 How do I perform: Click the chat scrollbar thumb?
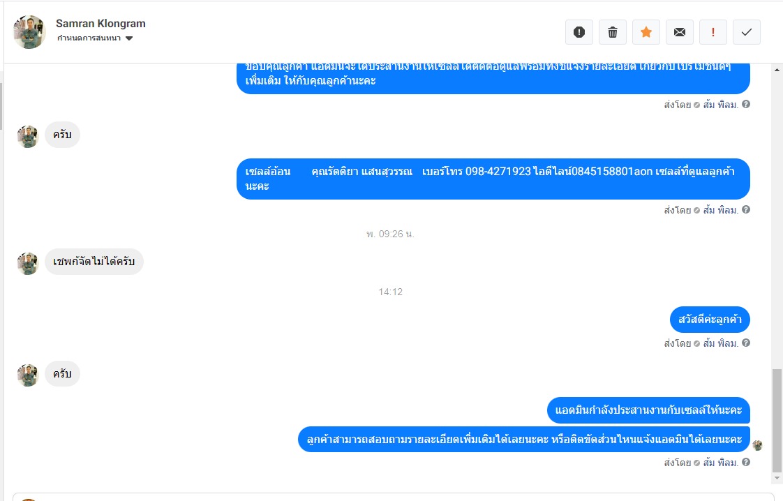pos(777,421)
